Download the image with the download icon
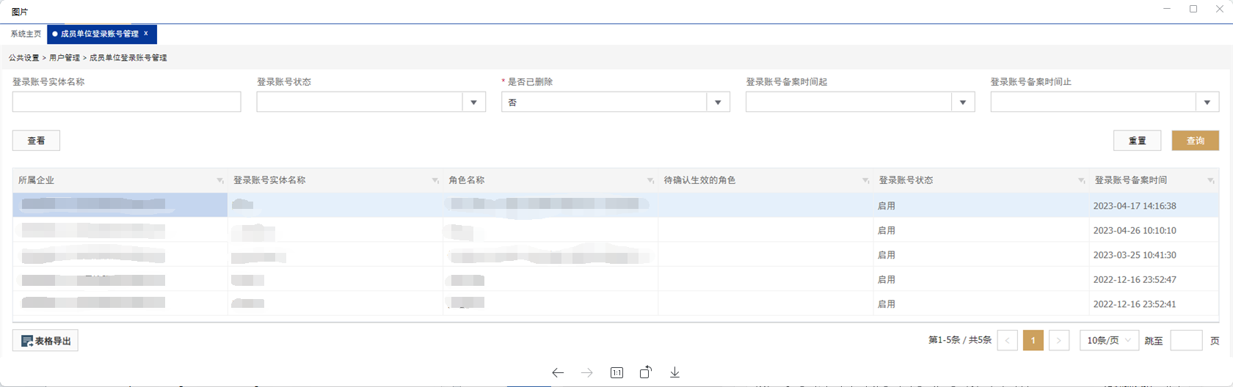This screenshot has height=387, width=1233. pos(674,372)
